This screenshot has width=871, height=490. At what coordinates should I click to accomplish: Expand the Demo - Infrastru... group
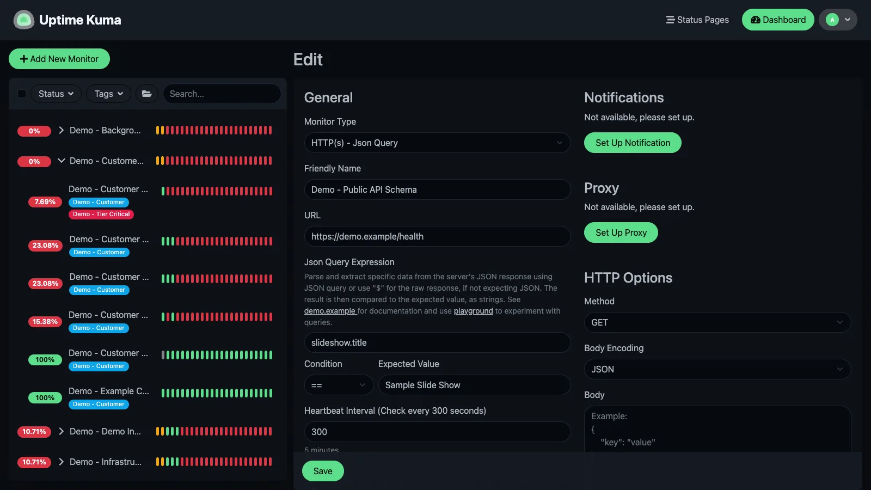[62, 462]
